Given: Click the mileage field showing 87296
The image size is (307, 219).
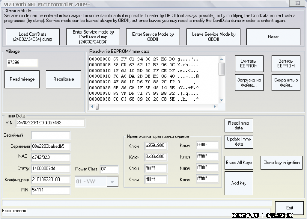Looking at the screenshot, I should coord(22,63).
